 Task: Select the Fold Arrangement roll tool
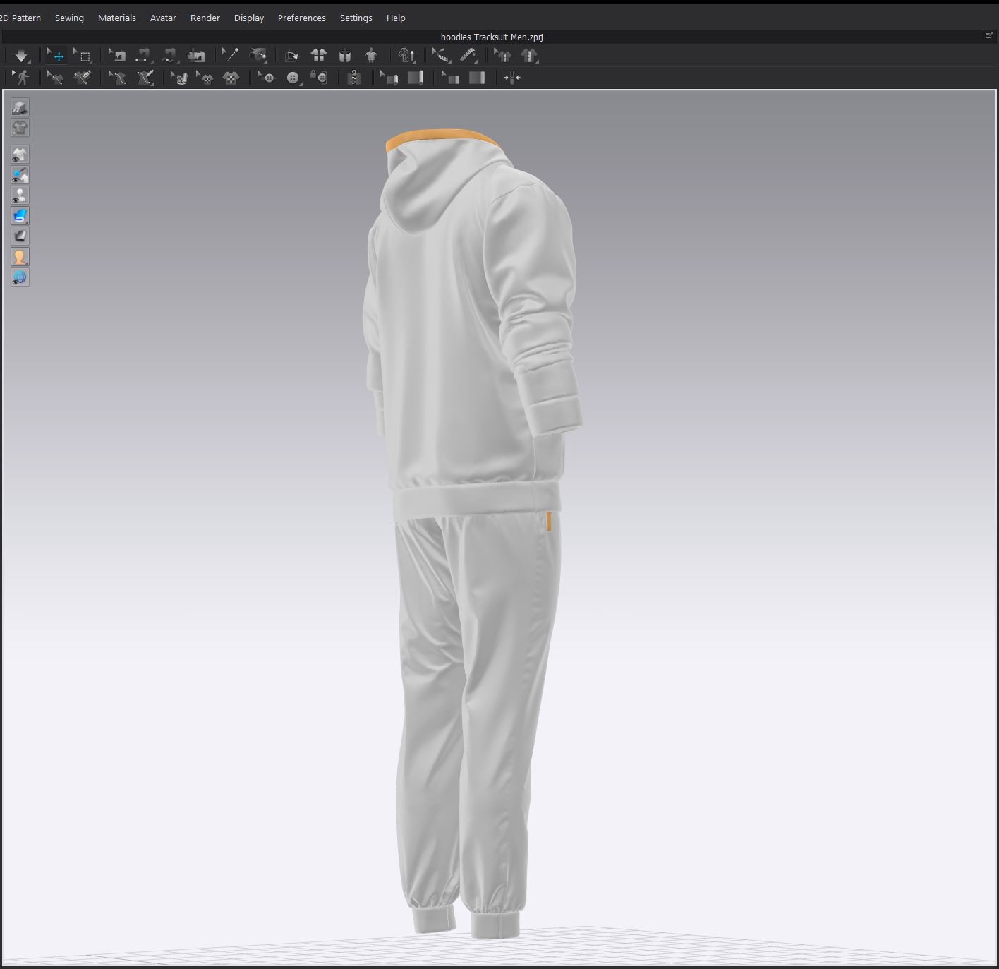[416, 78]
